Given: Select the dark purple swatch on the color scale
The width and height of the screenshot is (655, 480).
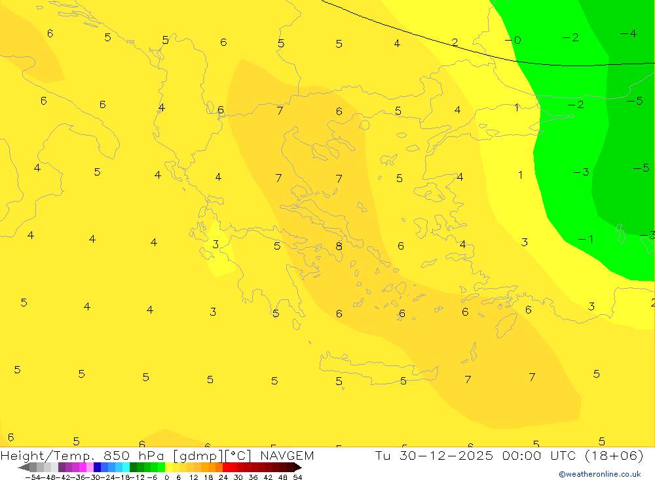Looking at the screenshot, I should [x=62, y=467].
